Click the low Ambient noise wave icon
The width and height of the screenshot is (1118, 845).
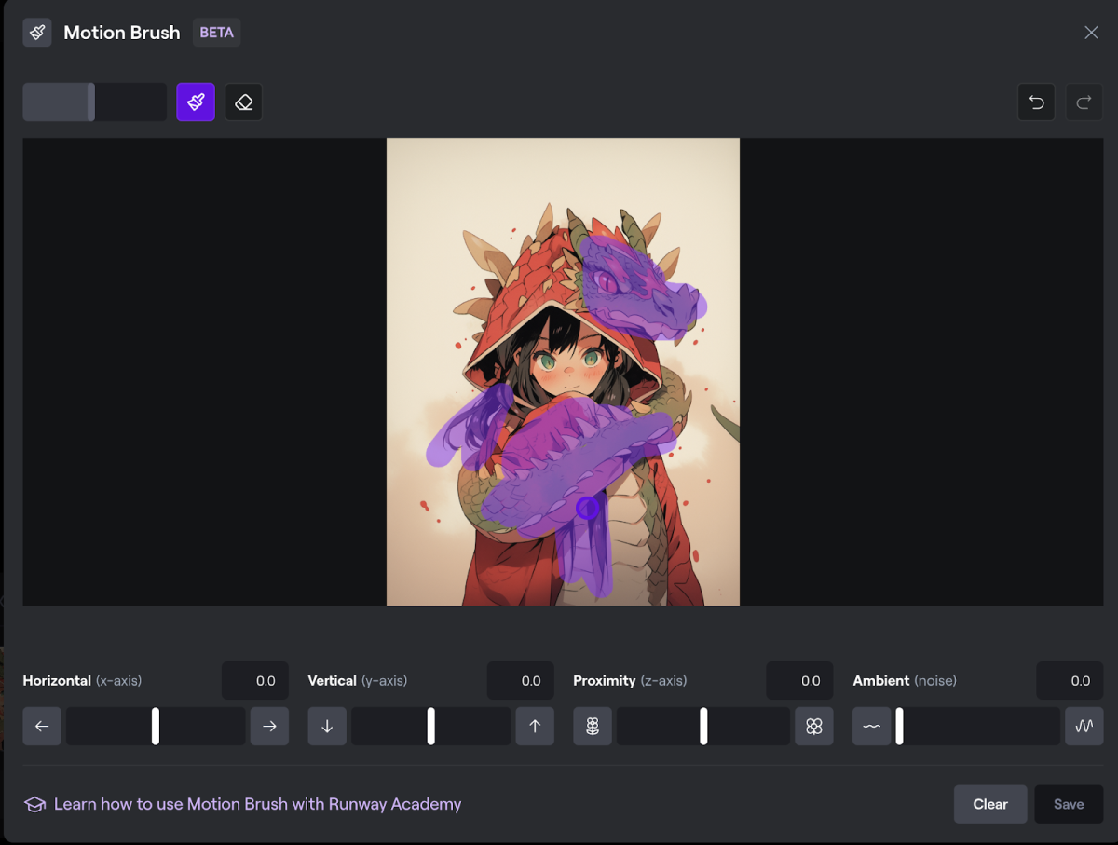(x=871, y=727)
